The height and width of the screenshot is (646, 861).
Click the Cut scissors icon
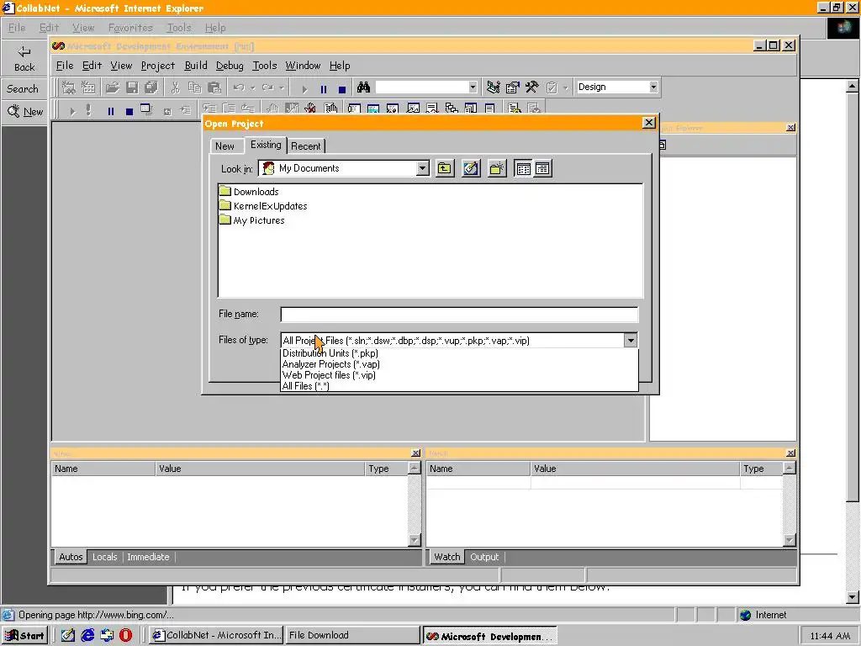175,87
